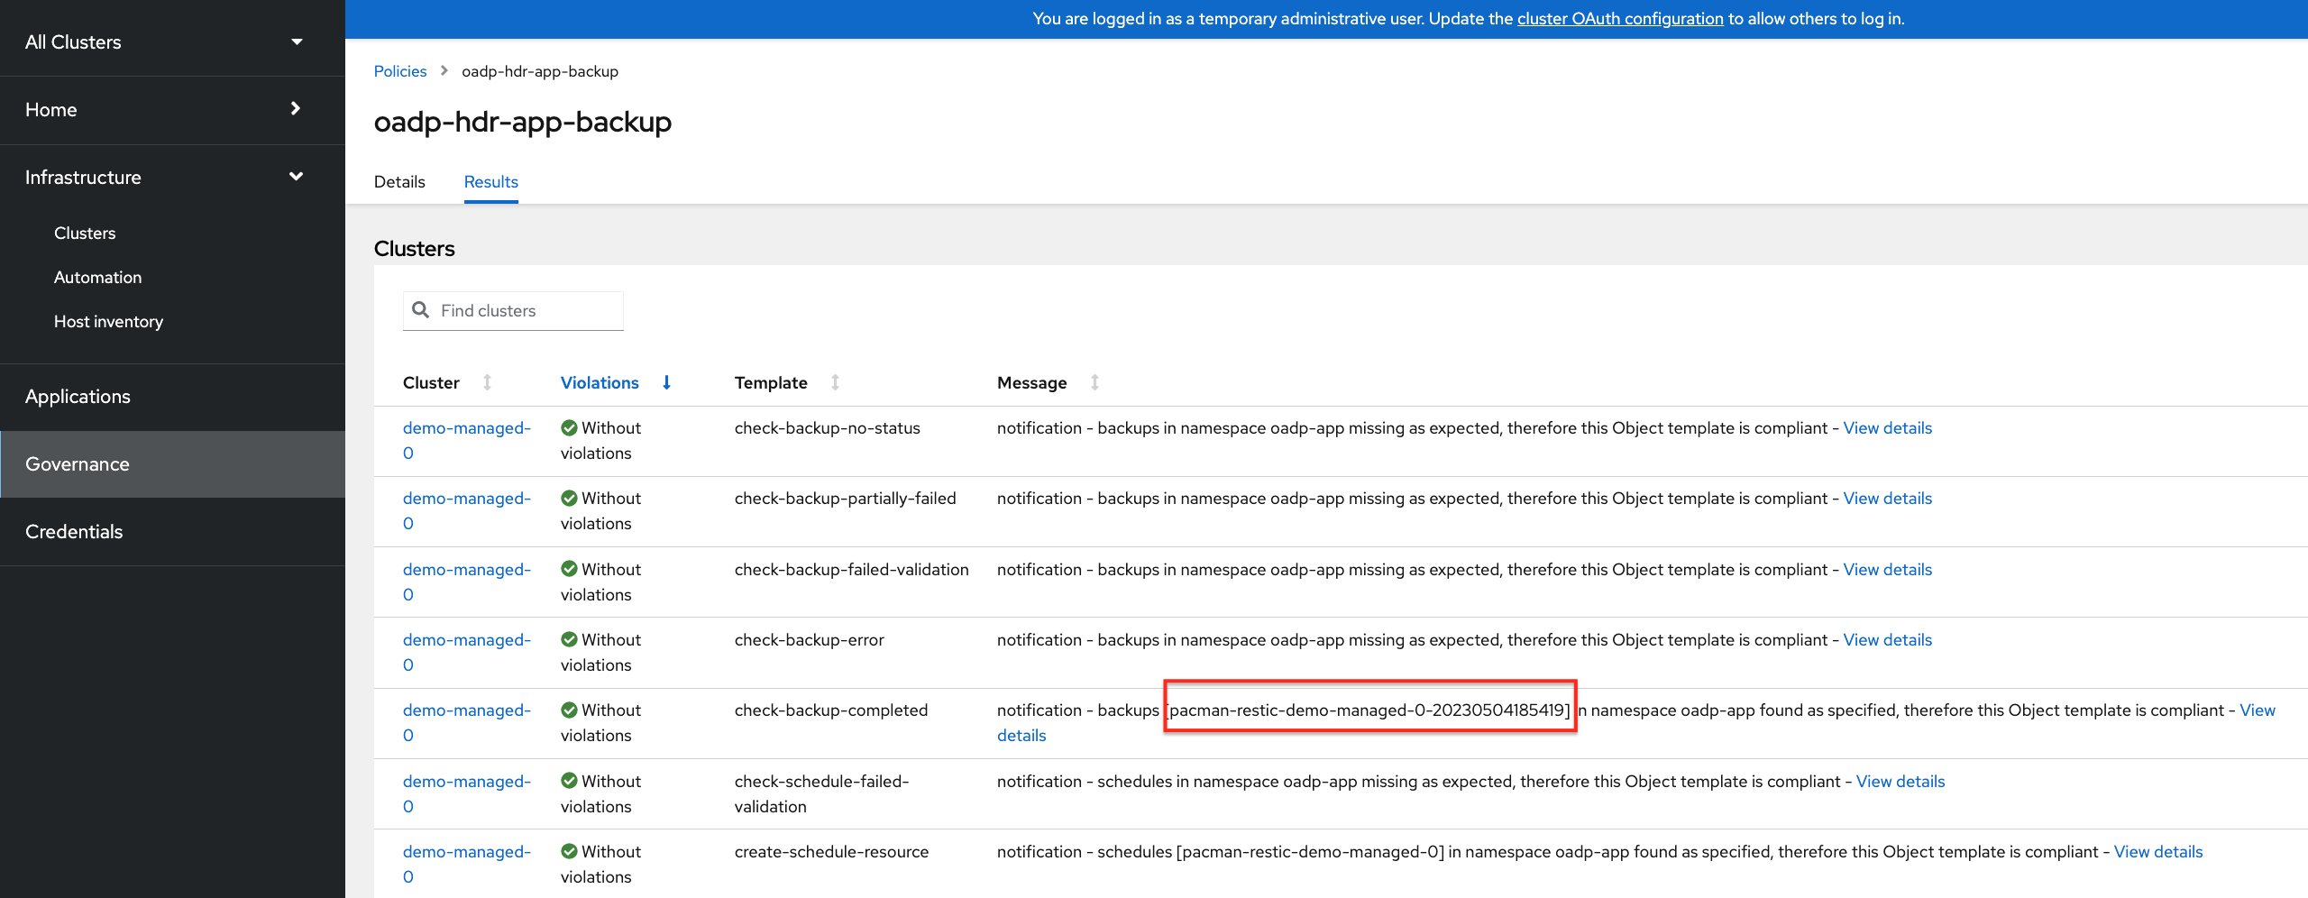
Task: Open Governance in the sidebar
Action: tap(78, 464)
